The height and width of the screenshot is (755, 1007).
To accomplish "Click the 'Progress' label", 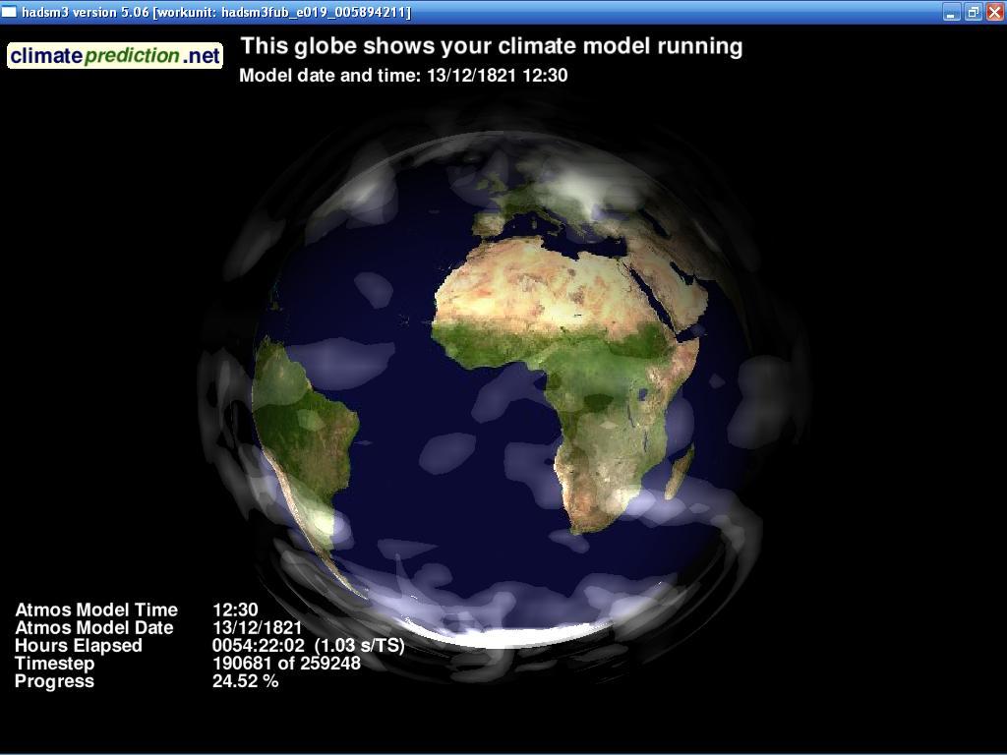I will (x=54, y=681).
